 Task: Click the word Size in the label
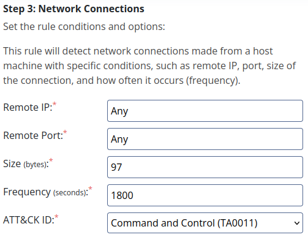point(12,163)
